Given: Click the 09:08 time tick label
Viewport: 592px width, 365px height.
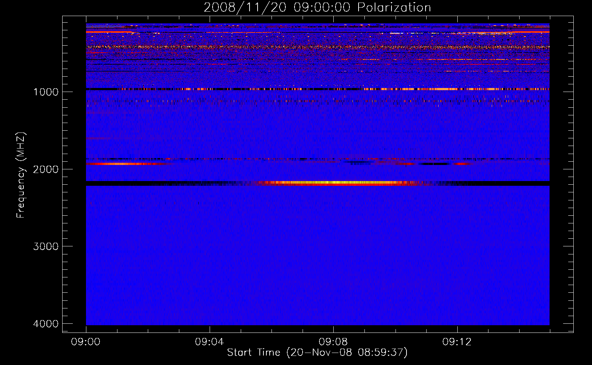Looking at the screenshot, I should coord(333,342).
